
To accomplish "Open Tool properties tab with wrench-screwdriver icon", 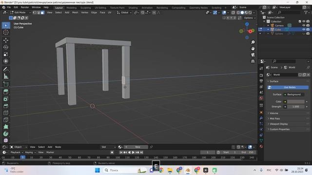I will [x=261, y=68].
